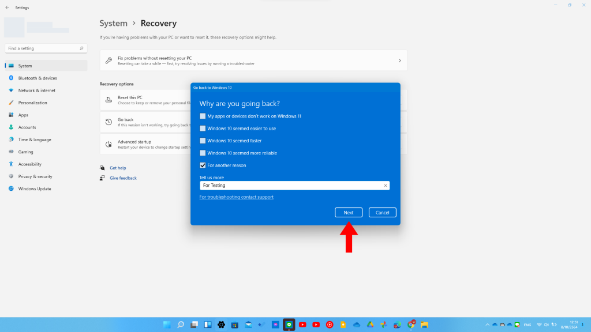Open the System breadcrumb link
591x332 pixels.
(x=114, y=23)
